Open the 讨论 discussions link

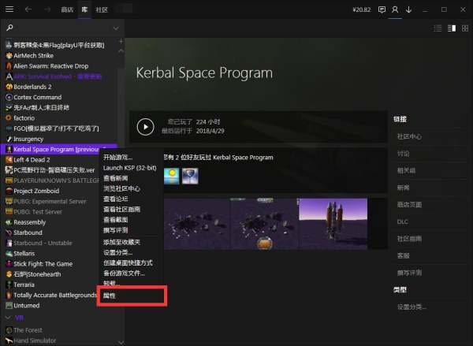click(404, 154)
